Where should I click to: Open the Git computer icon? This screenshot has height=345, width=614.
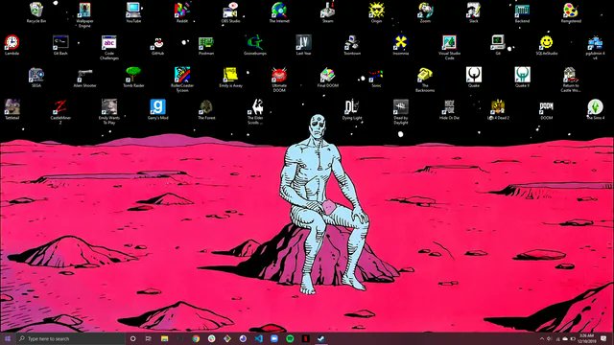[498, 45]
